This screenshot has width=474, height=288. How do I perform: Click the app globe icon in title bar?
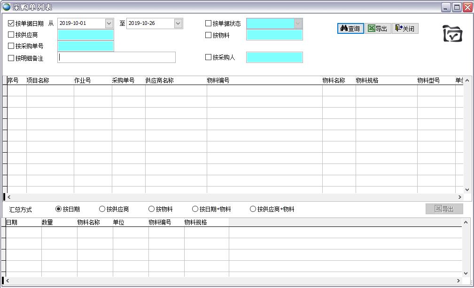tap(6, 7)
